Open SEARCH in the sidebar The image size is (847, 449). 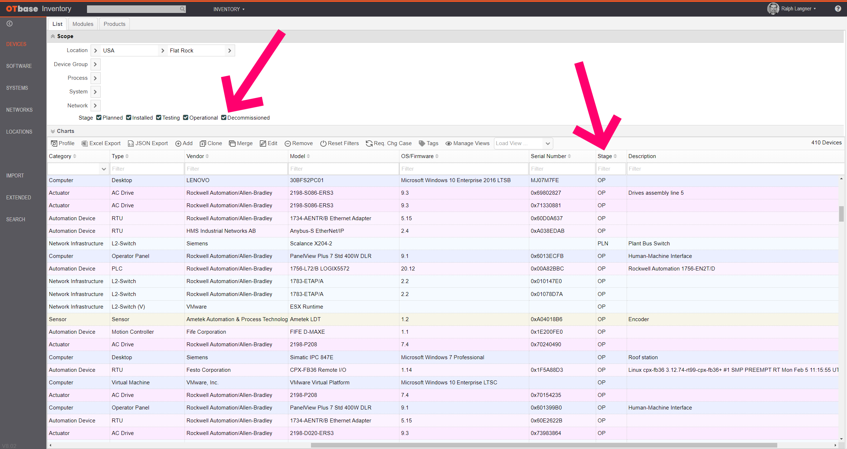click(x=15, y=219)
